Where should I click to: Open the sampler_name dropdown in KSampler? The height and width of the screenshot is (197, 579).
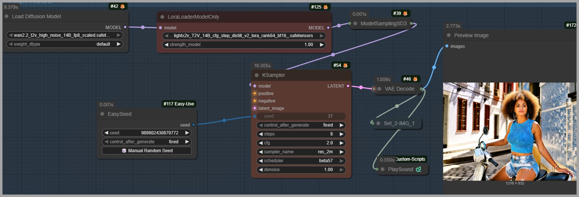click(x=301, y=152)
